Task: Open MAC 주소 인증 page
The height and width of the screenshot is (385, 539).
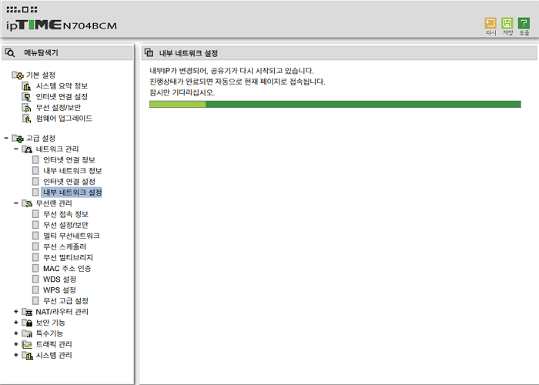Action: coord(67,269)
